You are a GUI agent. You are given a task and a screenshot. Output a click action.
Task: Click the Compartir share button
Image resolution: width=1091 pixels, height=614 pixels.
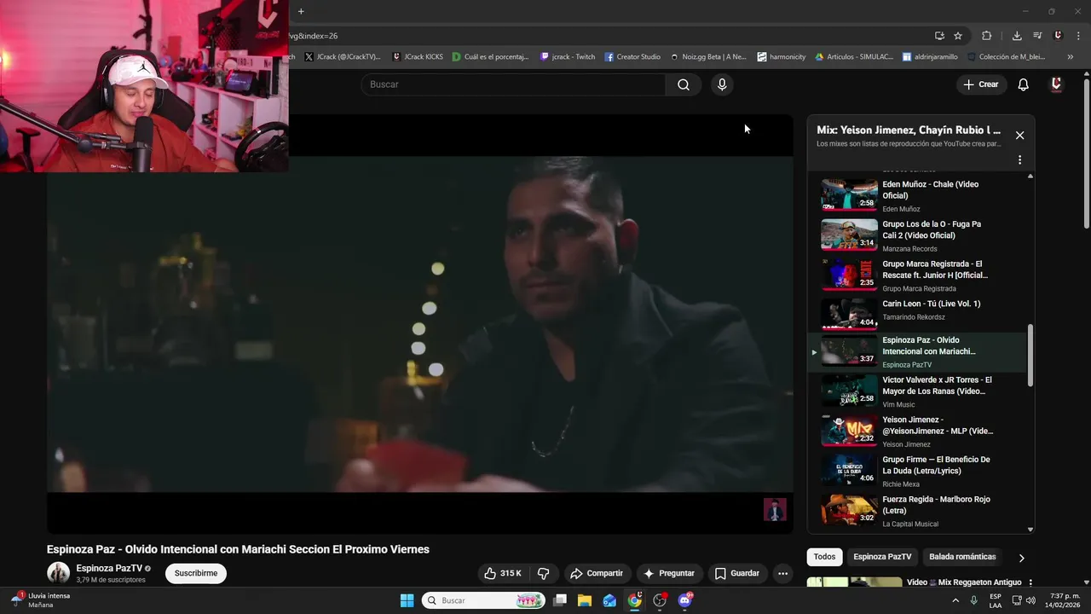coord(597,573)
